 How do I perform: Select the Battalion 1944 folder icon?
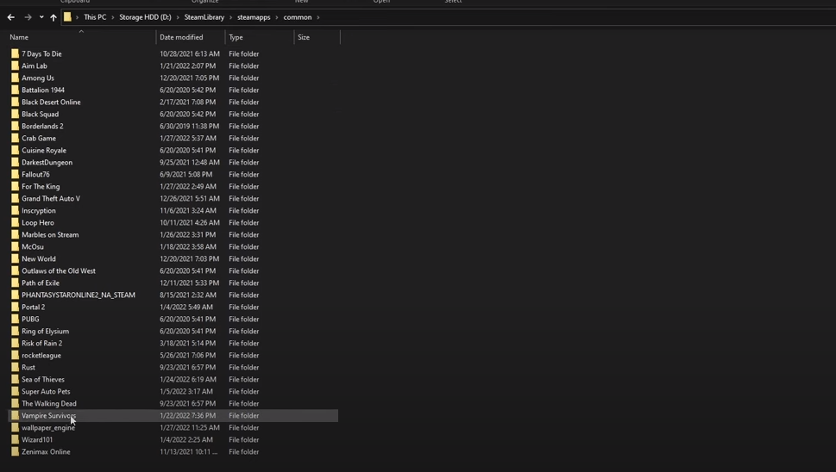click(x=15, y=90)
